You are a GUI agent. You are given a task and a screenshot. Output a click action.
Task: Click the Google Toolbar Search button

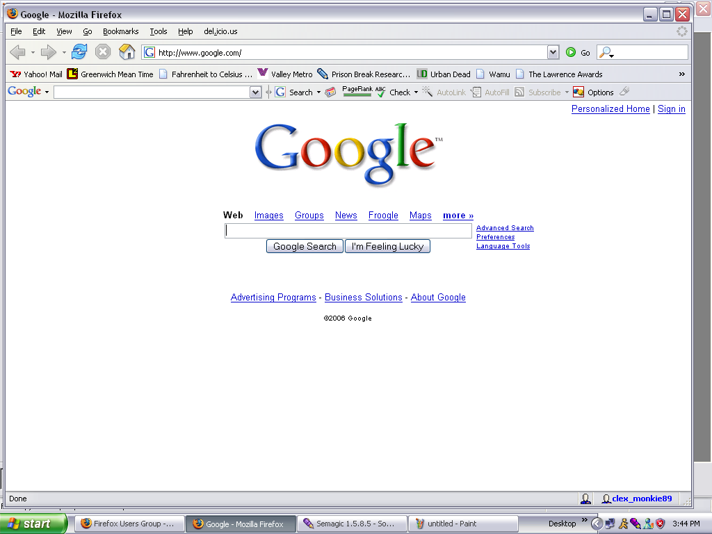click(x=294, y=92)
